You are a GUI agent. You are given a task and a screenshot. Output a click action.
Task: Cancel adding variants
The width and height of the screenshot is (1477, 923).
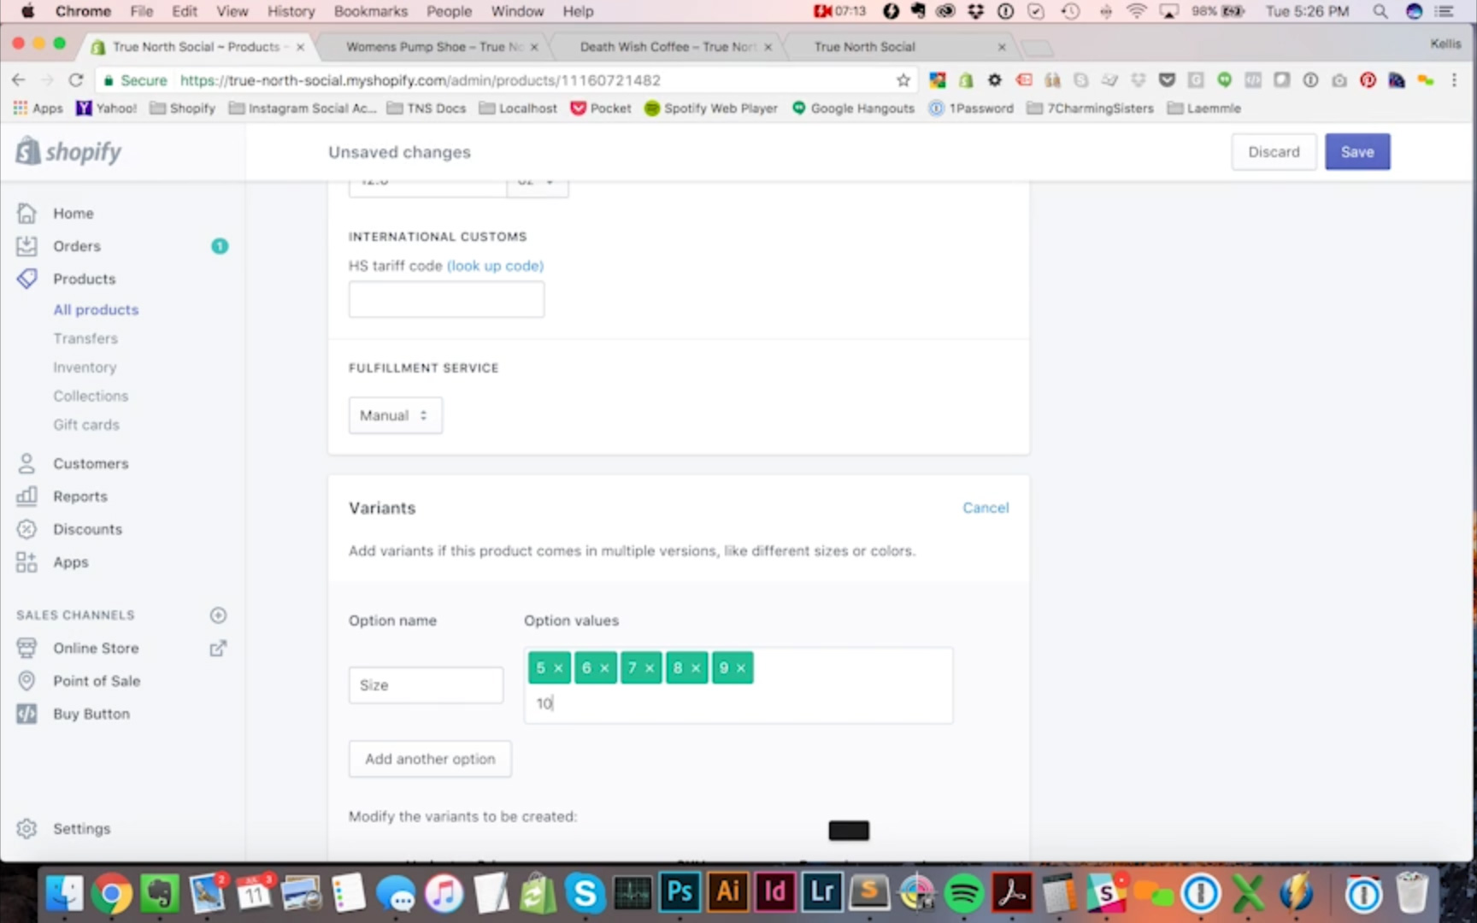pyautogui.click(x=986, y=508)
